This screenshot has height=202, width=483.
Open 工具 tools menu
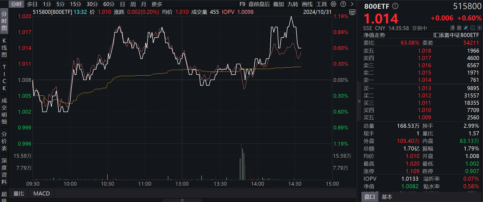coord(322,4)
